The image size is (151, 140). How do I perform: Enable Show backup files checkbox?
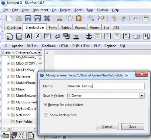(x=46, y=115)
